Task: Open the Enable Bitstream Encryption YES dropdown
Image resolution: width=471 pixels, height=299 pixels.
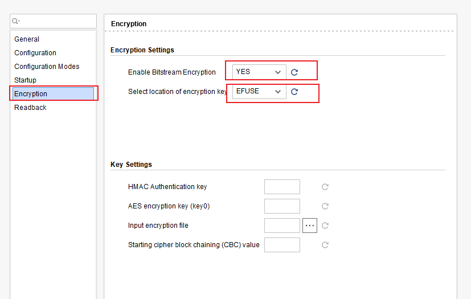Action: point(259,72)
